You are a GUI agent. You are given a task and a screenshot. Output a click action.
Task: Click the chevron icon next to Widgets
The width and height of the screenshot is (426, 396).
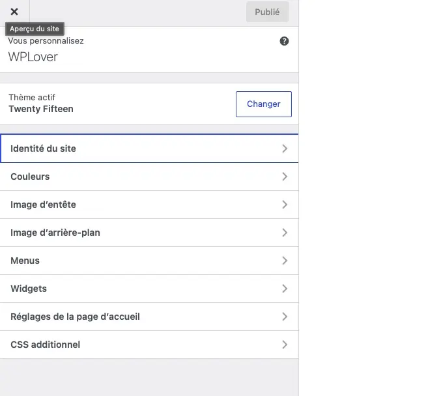pos(285,289)
